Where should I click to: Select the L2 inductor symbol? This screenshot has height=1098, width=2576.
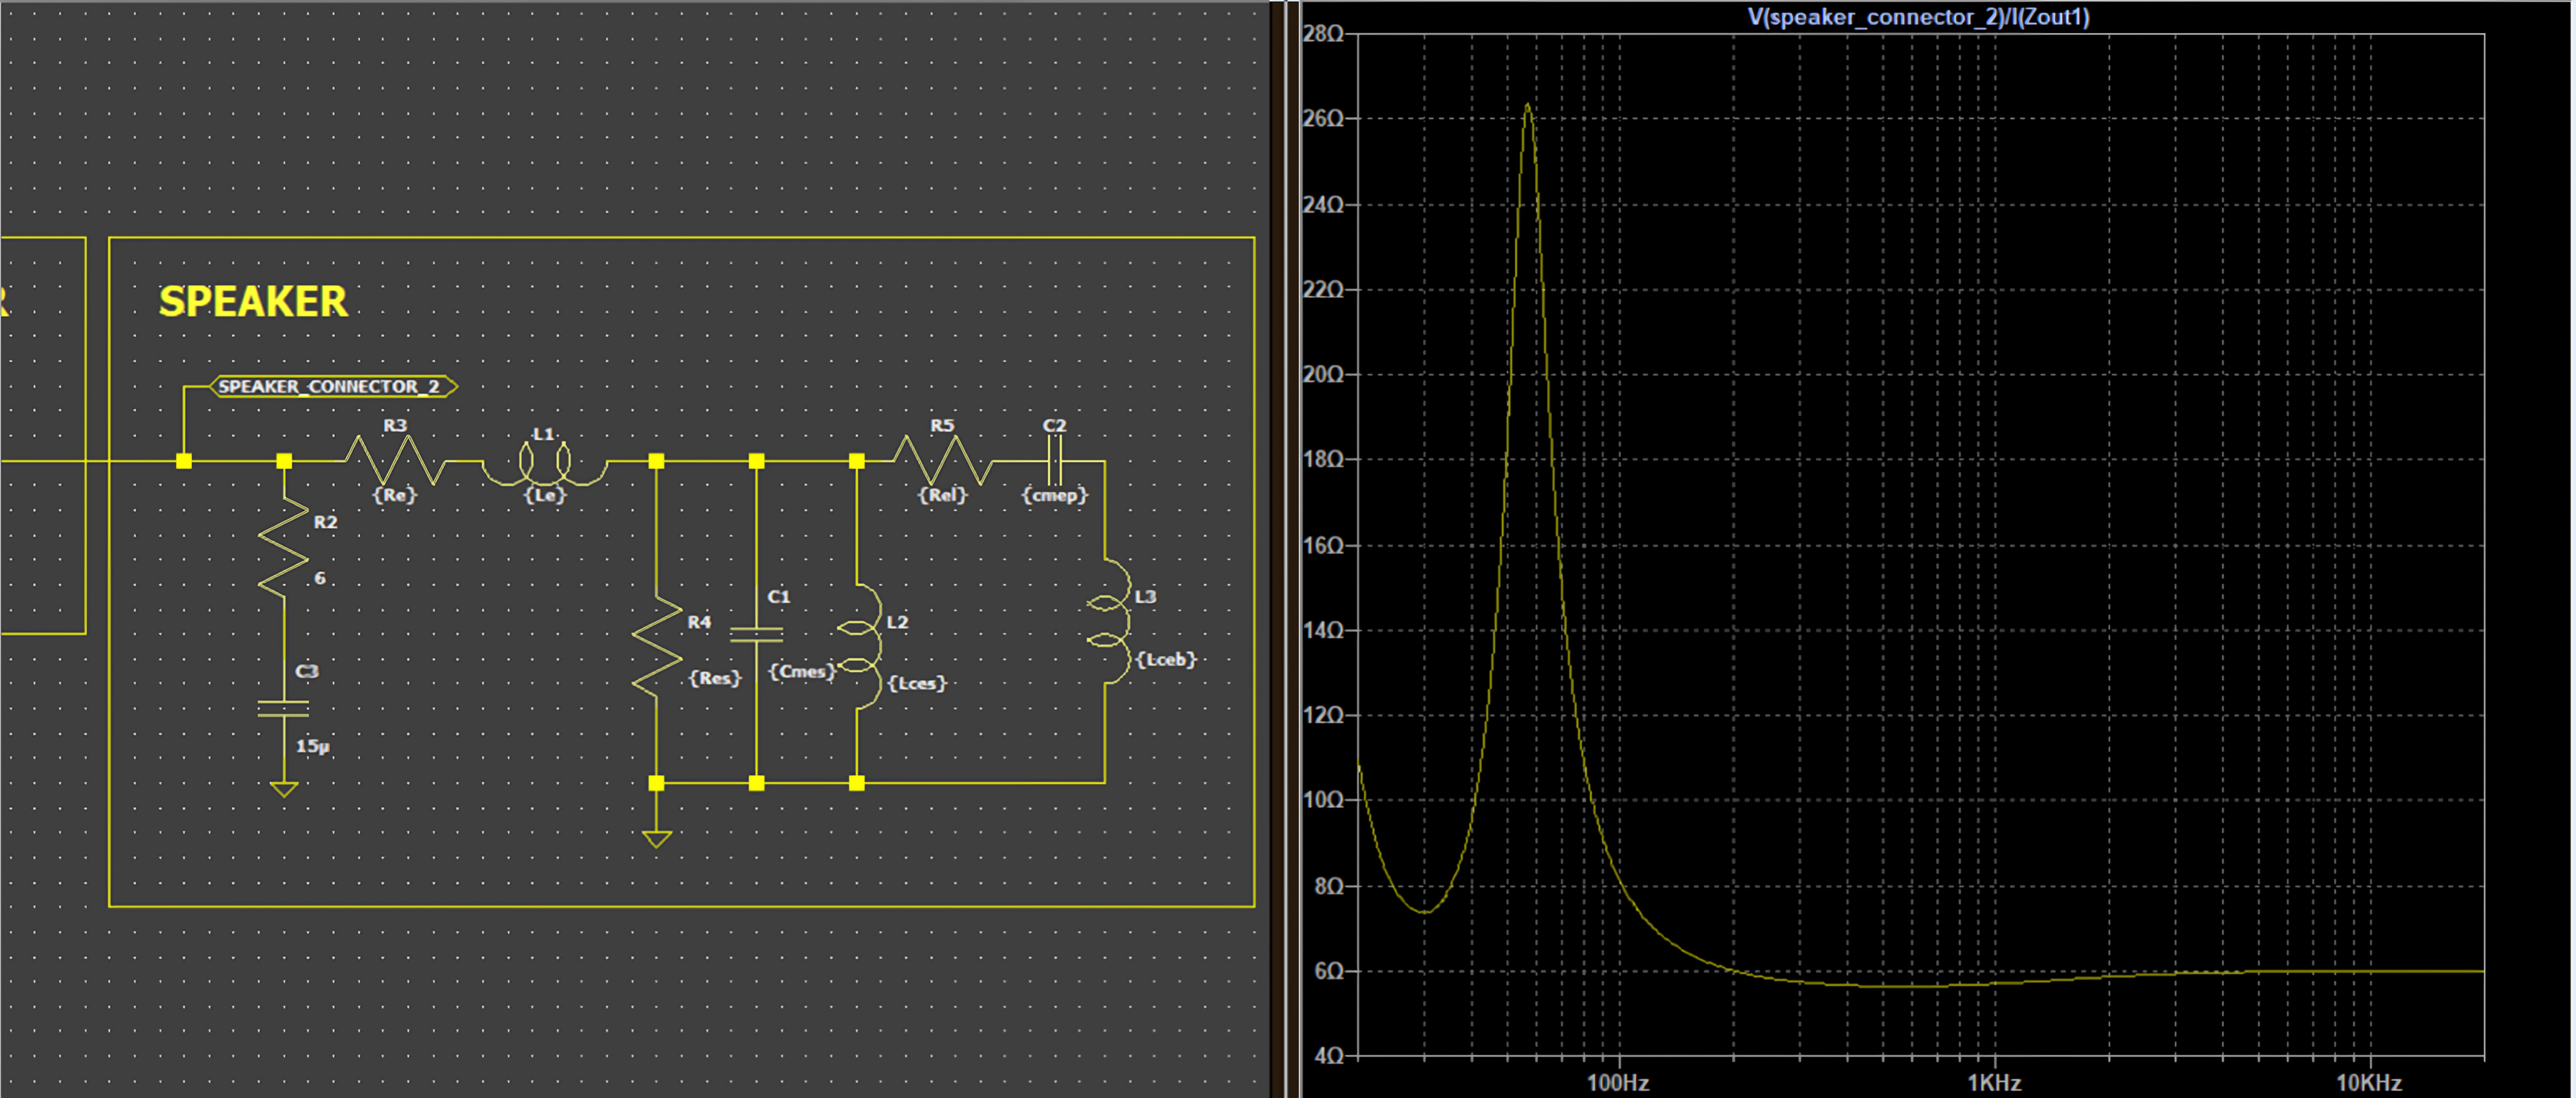[x=859, y=647]
